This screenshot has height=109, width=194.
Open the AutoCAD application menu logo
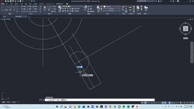point(1,1)
